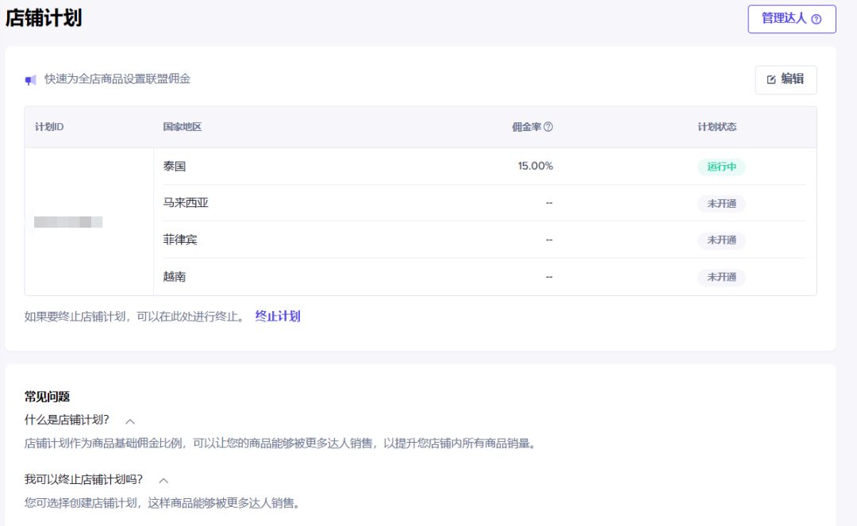Click the megaphone announcement icon
This screenshot has height=526, width=857.
[x=30, y=79]
